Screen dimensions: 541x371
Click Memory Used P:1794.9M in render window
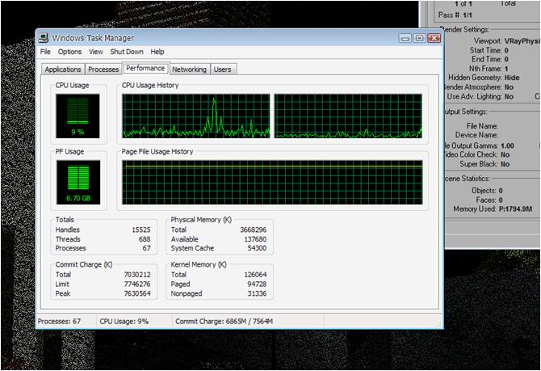click(493, 209)
